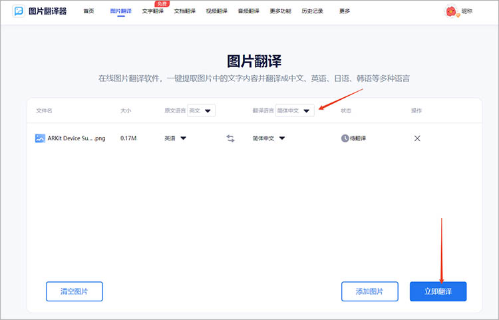499x320 pixels.
Task: Swap source and target languages icon
Action: click(x=230, y=138)
